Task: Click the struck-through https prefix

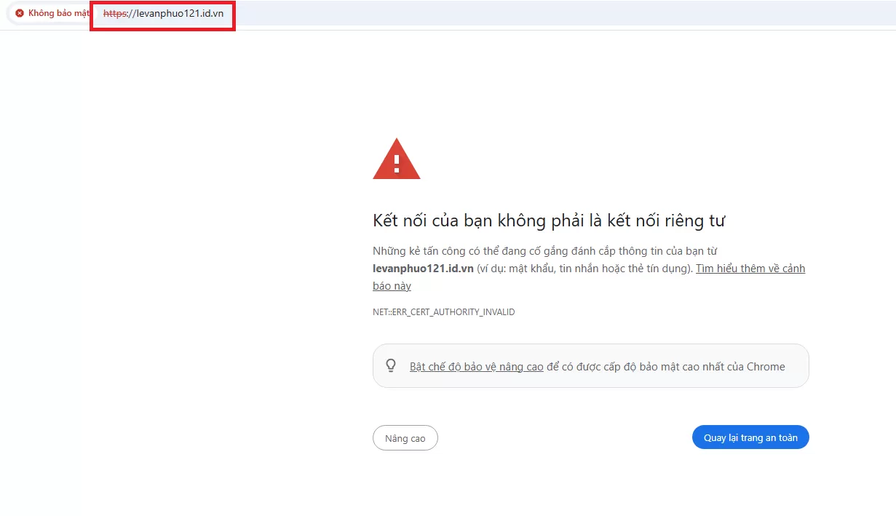Action: coord(114,13)
